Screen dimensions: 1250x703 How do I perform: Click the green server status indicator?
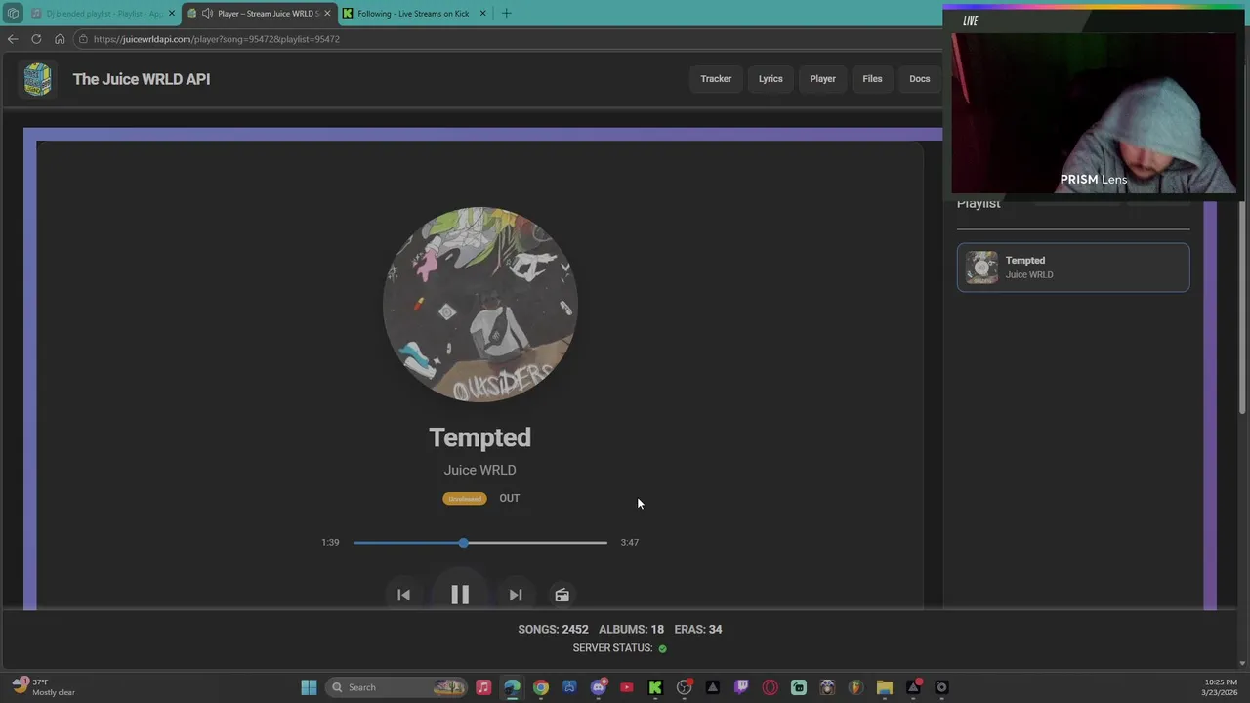pos(662,648)
